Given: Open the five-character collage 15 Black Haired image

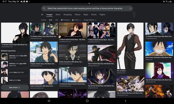Looking at the screenshot, I should (x=101, y=30).
